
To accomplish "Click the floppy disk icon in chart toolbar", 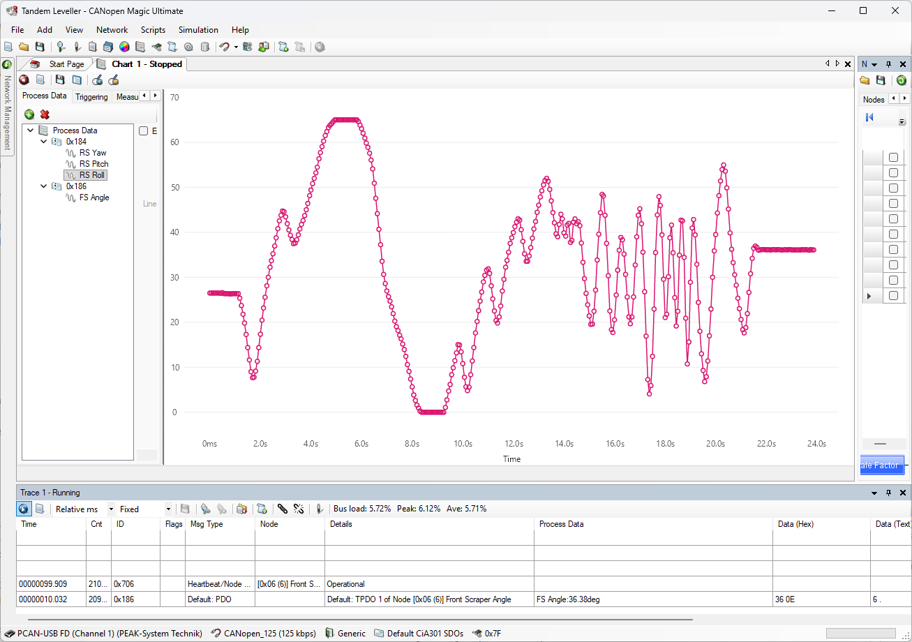I will (60, 80).
